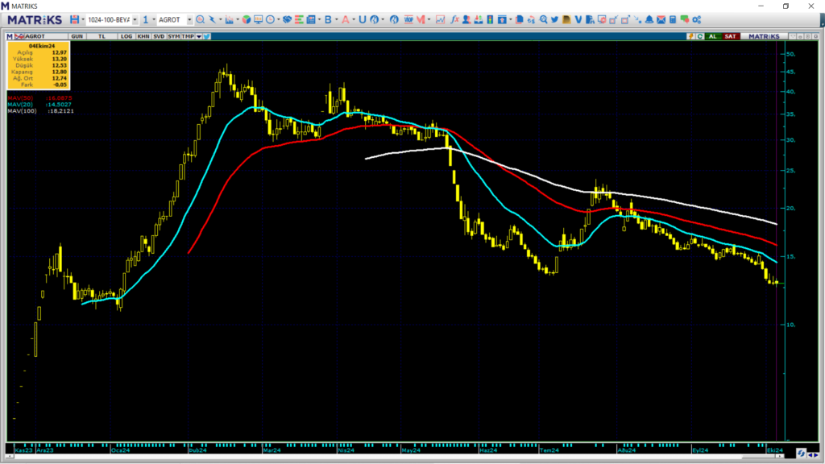Open the calculator icon

[673, 19]
